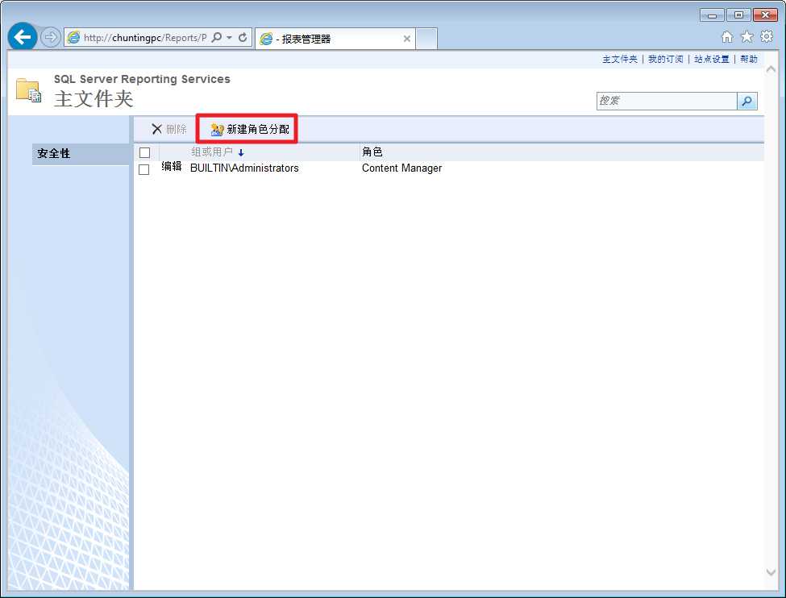Click the search magnifier button beside 搜索

click(746, 101)
